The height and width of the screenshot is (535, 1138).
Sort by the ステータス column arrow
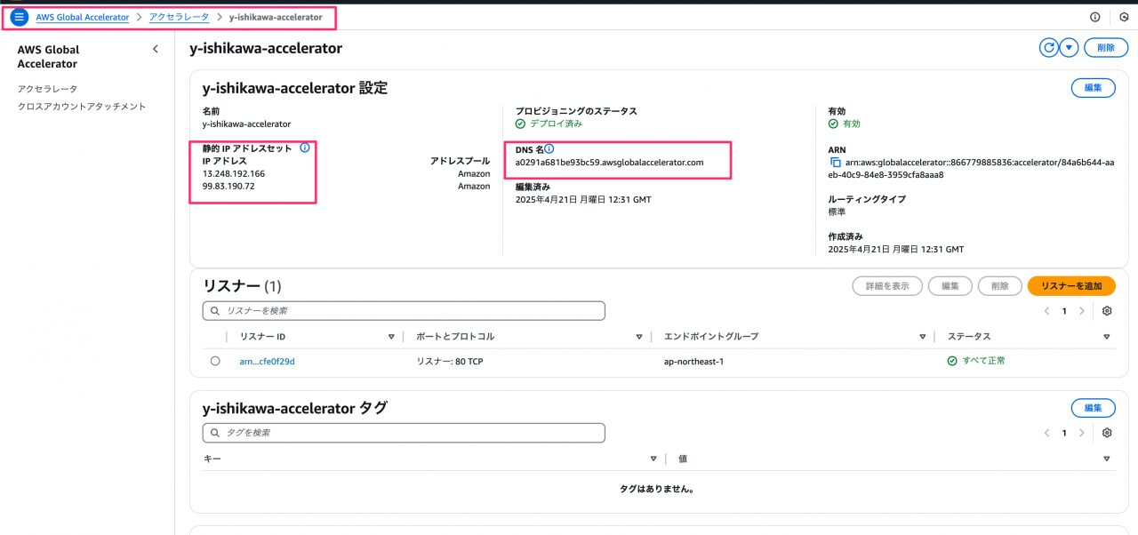[x=1107, y=337]
